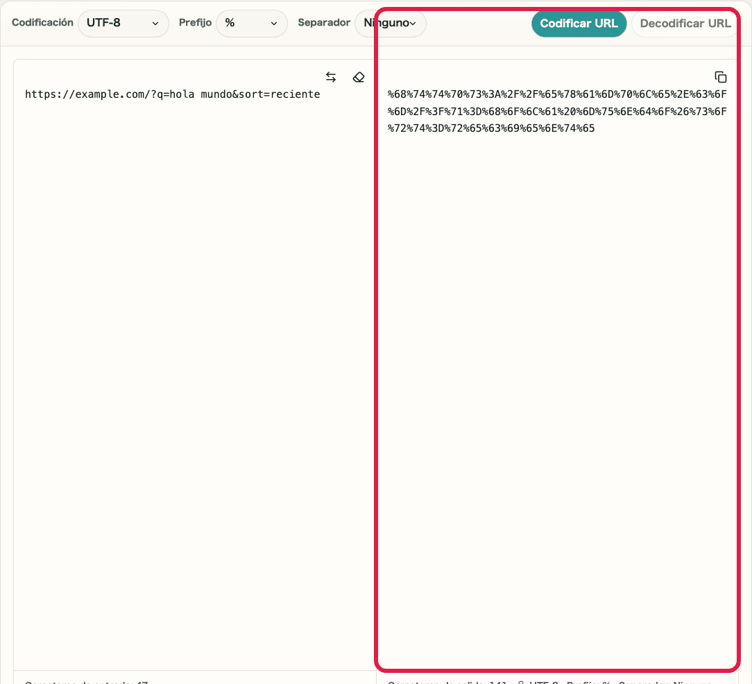Expand the separator selector chevron

pos(414,24)
